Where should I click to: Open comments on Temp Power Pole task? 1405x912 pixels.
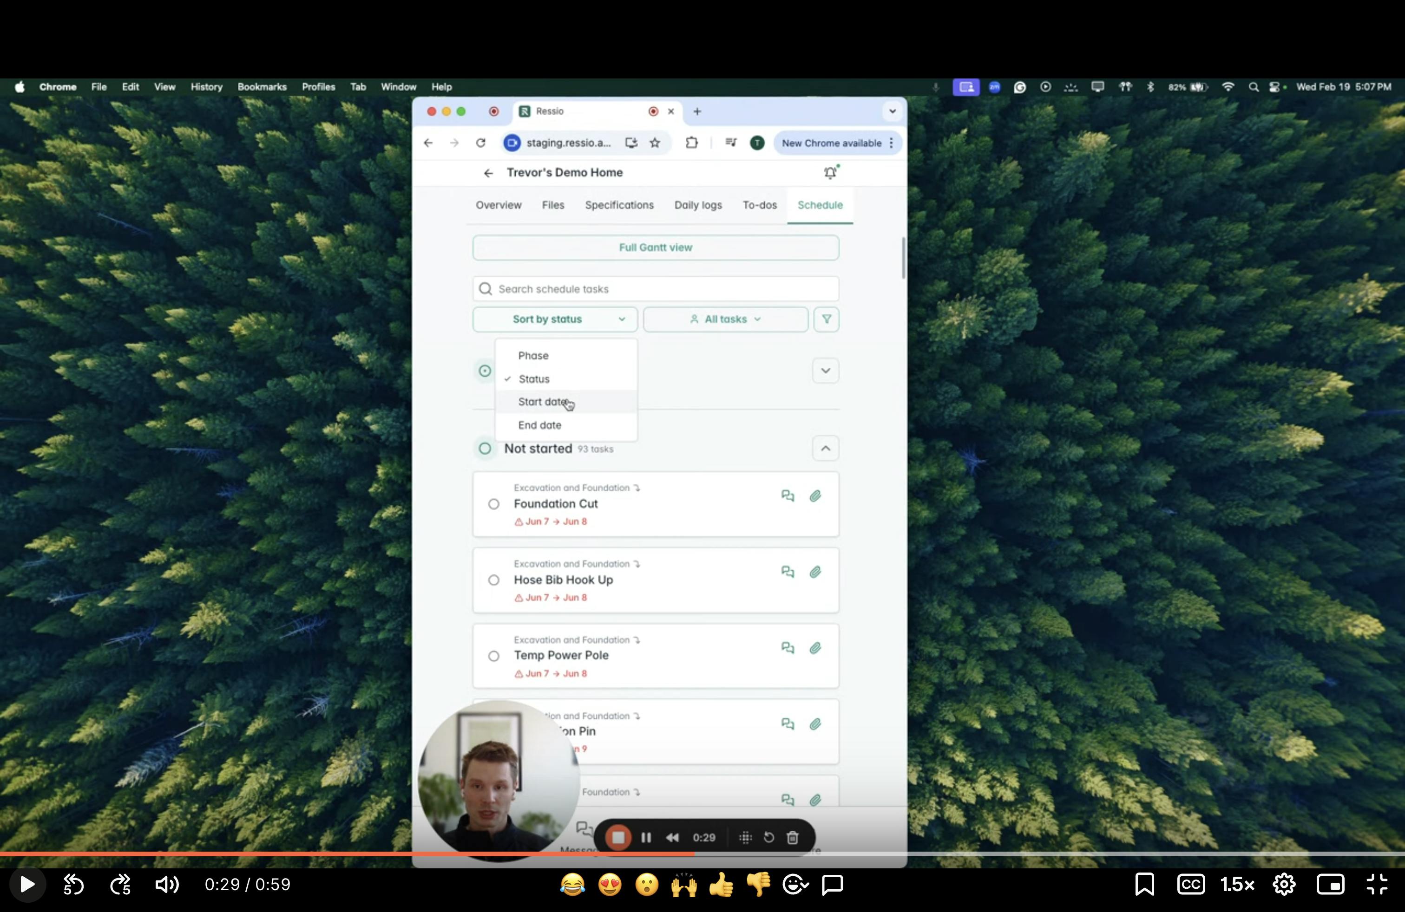pos(787,648)
